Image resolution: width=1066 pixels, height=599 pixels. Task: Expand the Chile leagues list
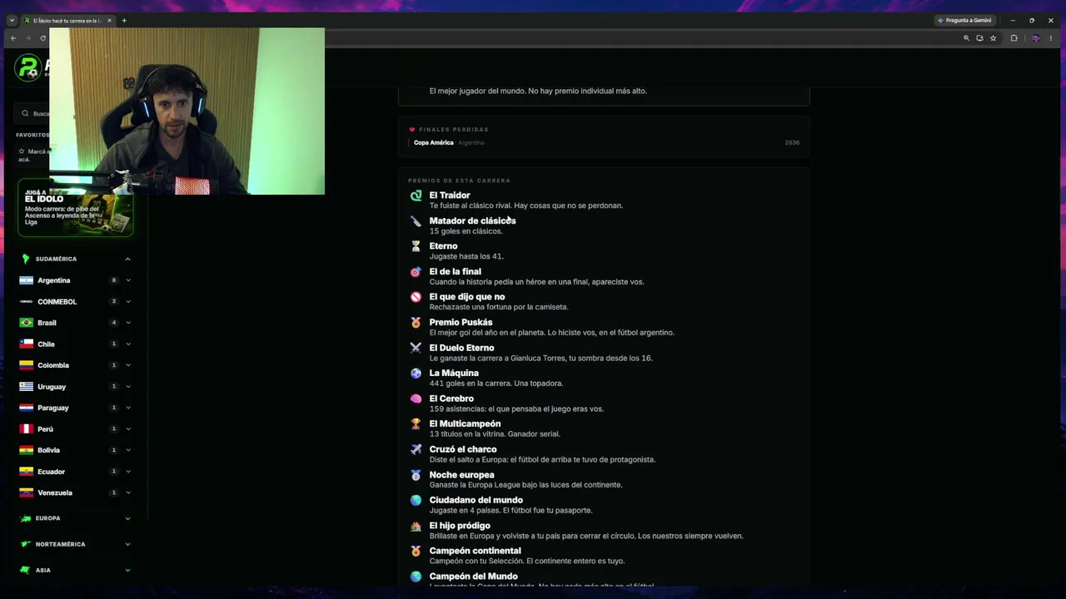[127, 344]
